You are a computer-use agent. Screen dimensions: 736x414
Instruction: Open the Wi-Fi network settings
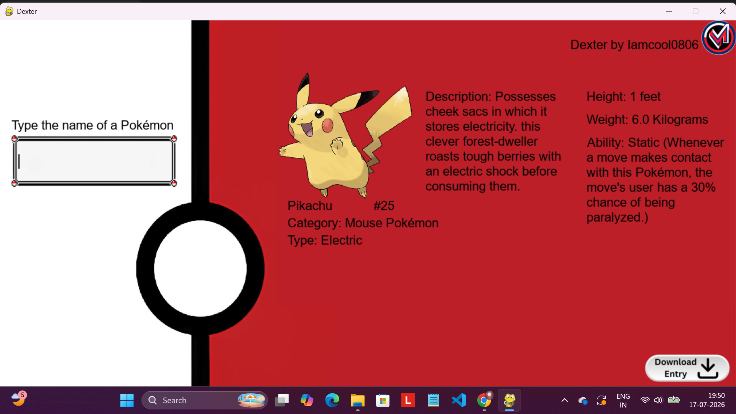point(645,401)
